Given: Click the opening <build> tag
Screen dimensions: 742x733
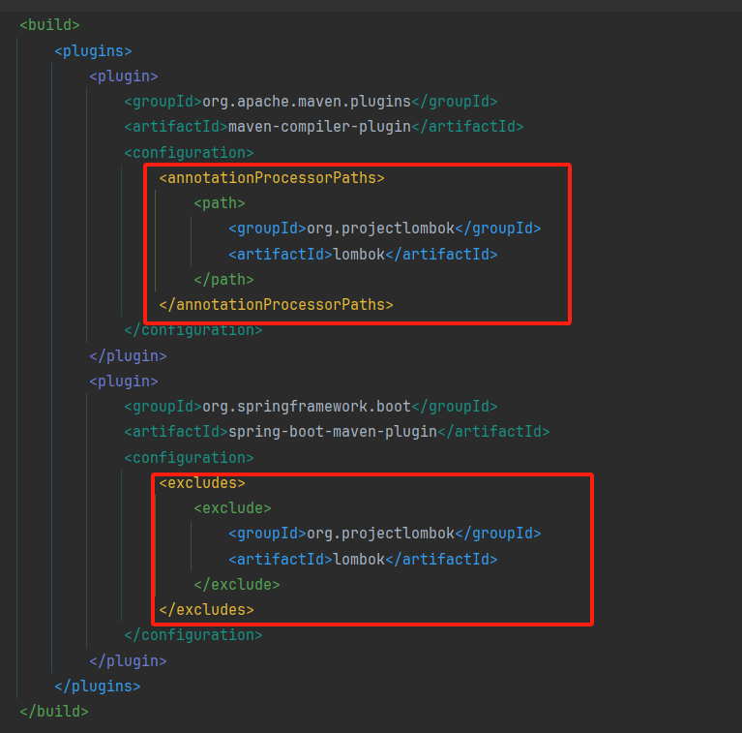Looking at the screenshot, I should click(49, 25).
